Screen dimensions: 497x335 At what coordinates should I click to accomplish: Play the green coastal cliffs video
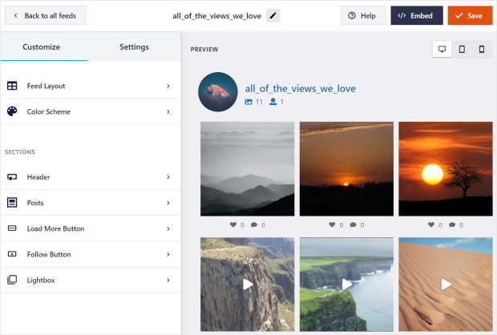(347, 285)
